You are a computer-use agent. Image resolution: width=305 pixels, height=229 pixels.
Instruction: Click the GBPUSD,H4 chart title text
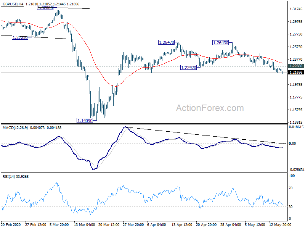[x=13, y=4]
